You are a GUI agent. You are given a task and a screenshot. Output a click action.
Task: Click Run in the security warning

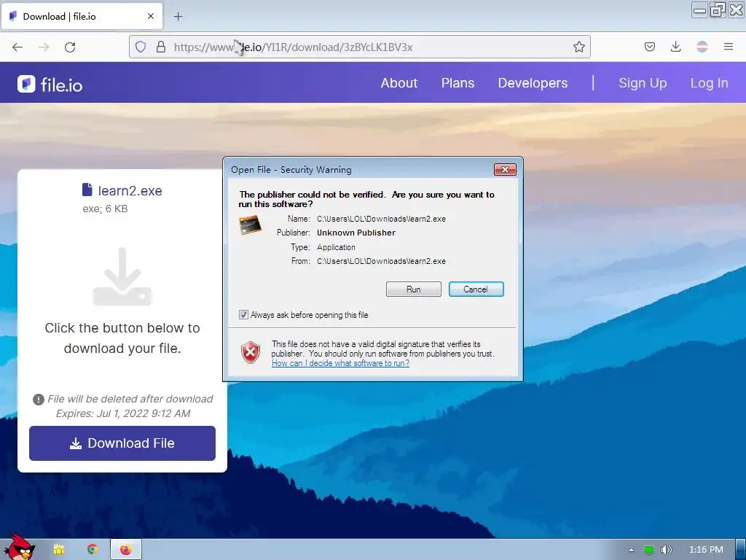414,289
